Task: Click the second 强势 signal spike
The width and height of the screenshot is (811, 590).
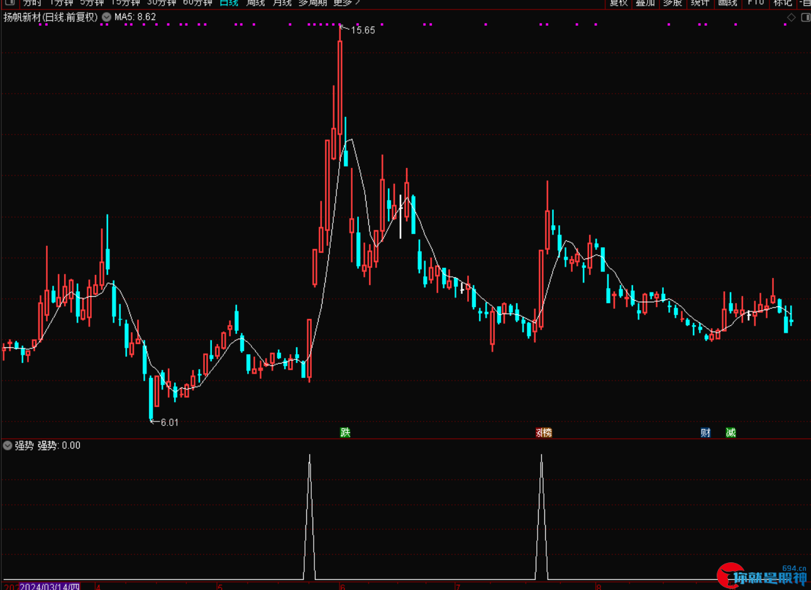Action: (x=541, y=516)
